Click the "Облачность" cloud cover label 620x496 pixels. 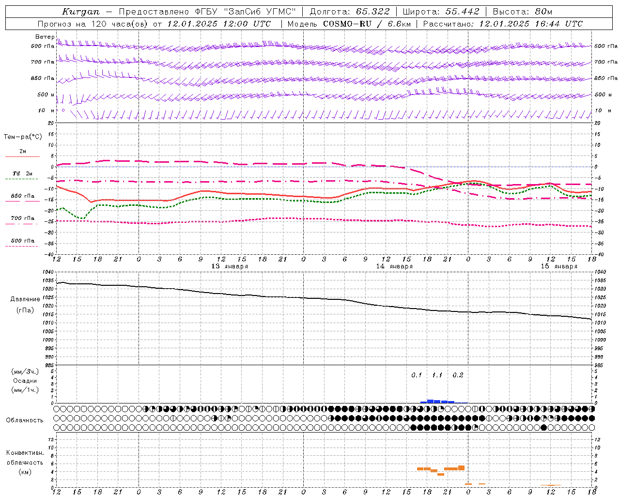pyautogui.click(x=25, y=420)
